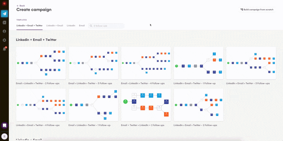Screen dimensions: 283x141
Task: Click label Email + Twitter > Linkedin + 2 follow ups
Action: (x=143, y=125)
